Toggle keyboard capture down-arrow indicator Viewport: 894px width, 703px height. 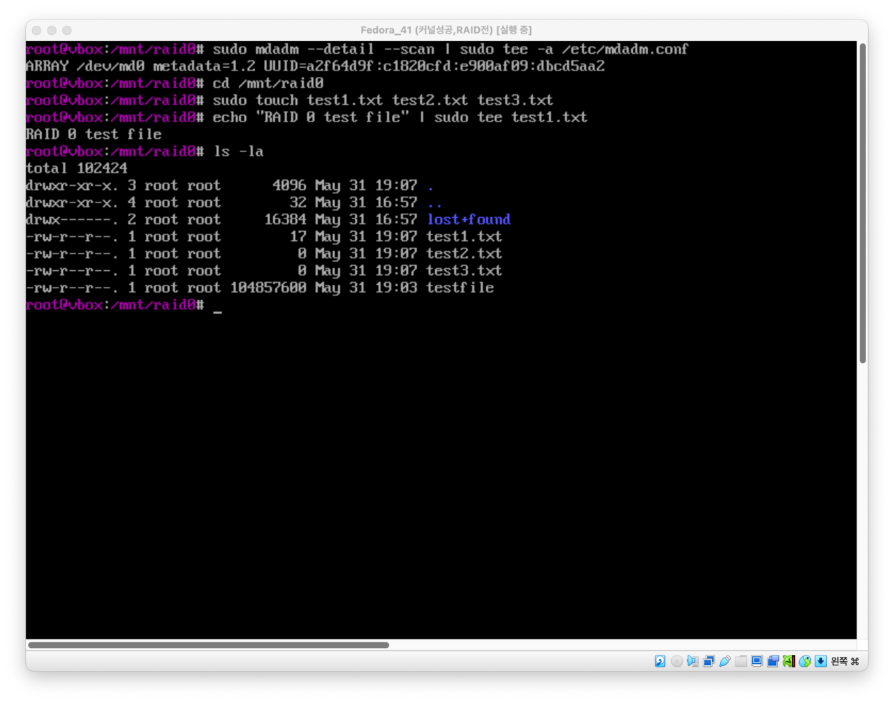[821, 660]
